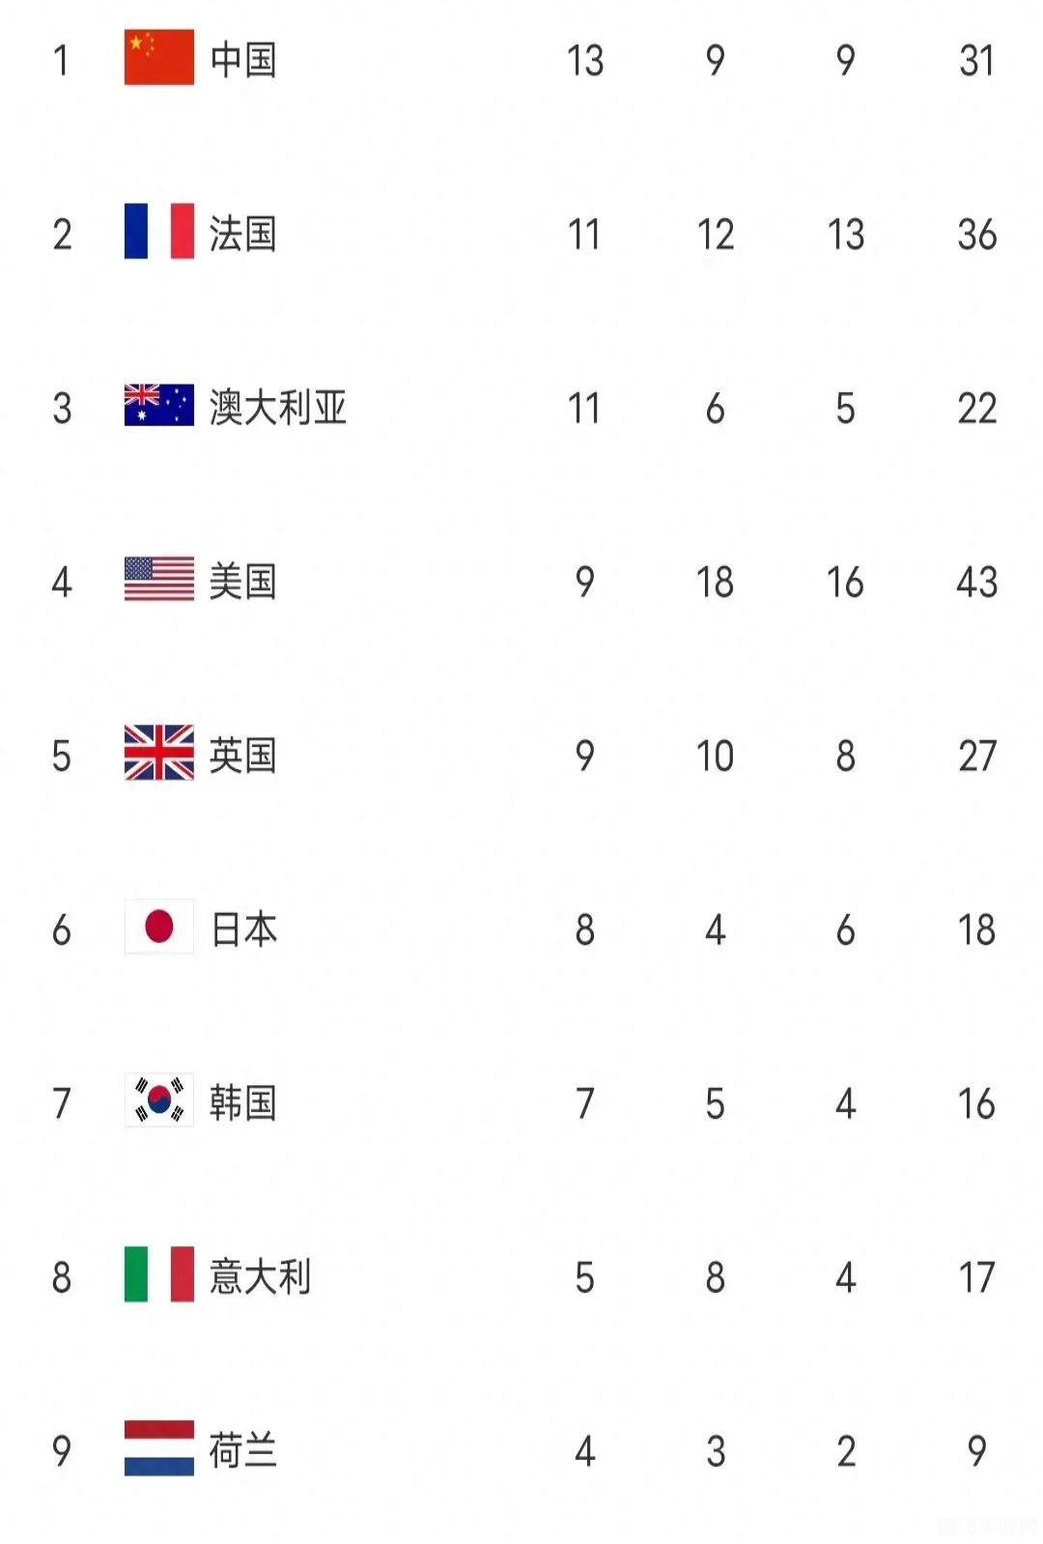The width and height of the screenshot is (1043, 1544).
Task: Click the Australia flag icon
Action: pyautogui.click(x=159, y=406)
